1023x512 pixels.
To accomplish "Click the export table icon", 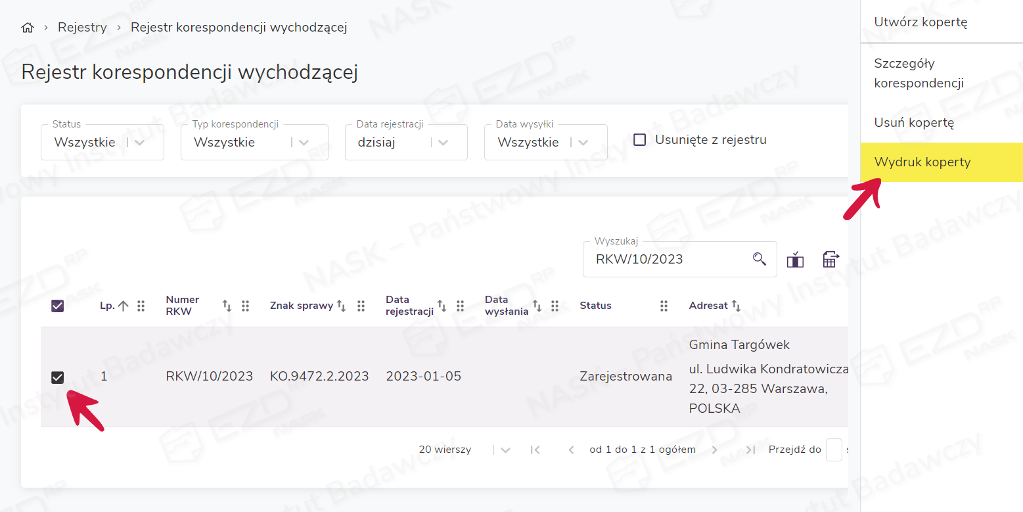I will pos(830,260).
